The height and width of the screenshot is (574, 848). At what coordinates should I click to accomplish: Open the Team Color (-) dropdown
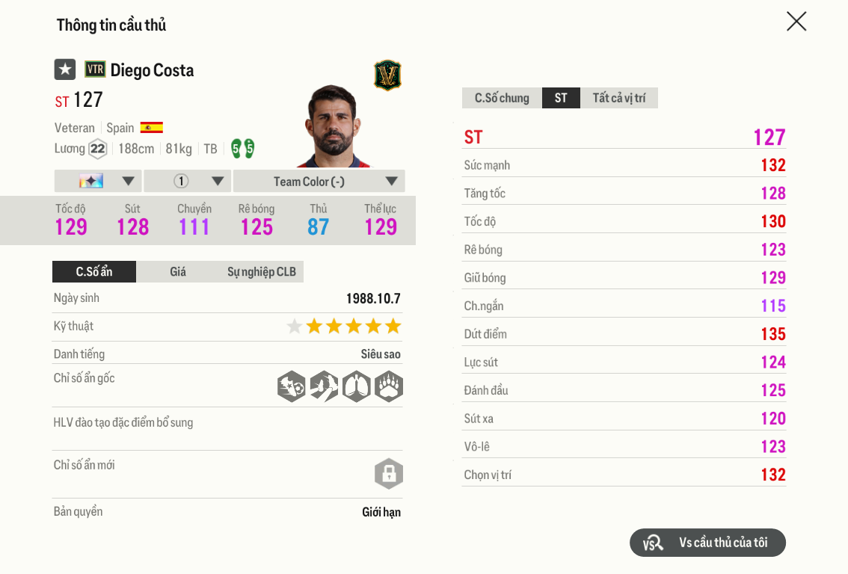pyautogui.click(x=319, y=180)
